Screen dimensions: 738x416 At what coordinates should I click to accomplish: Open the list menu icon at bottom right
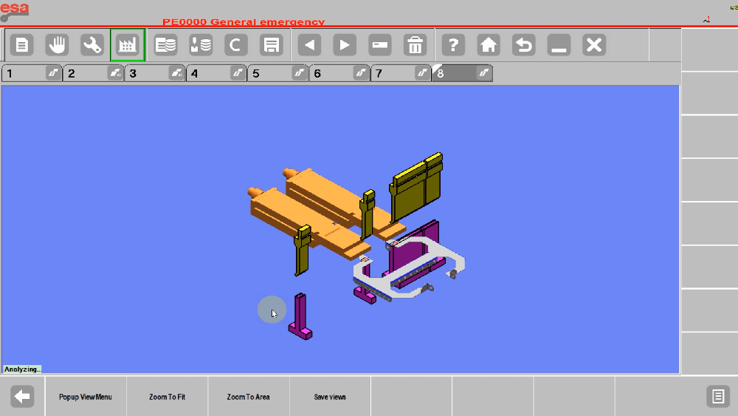click(718, 397)
